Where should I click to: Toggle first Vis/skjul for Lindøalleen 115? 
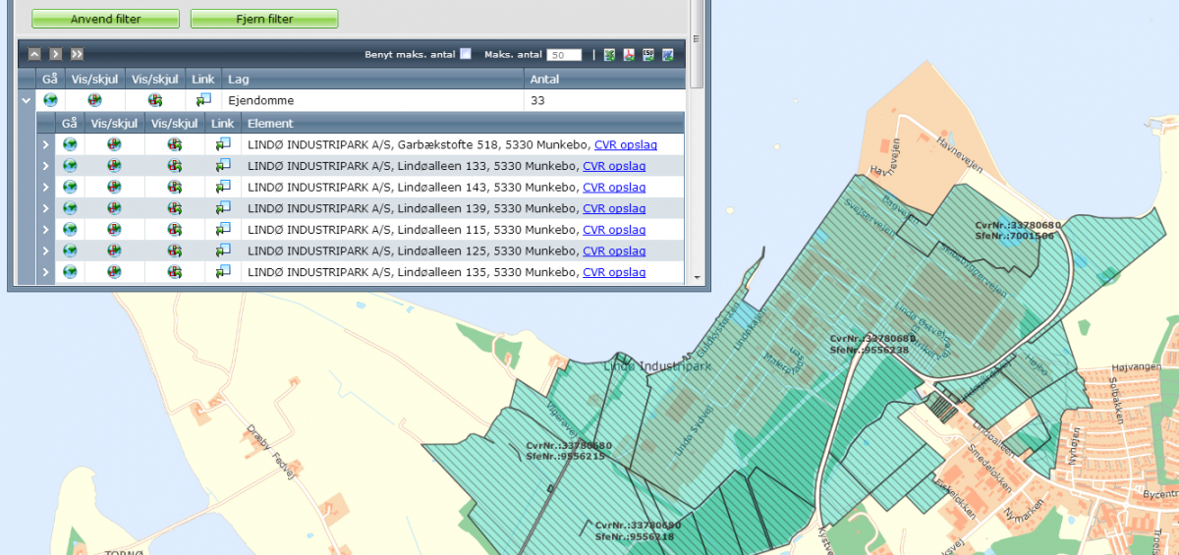(x=114, y=229)
